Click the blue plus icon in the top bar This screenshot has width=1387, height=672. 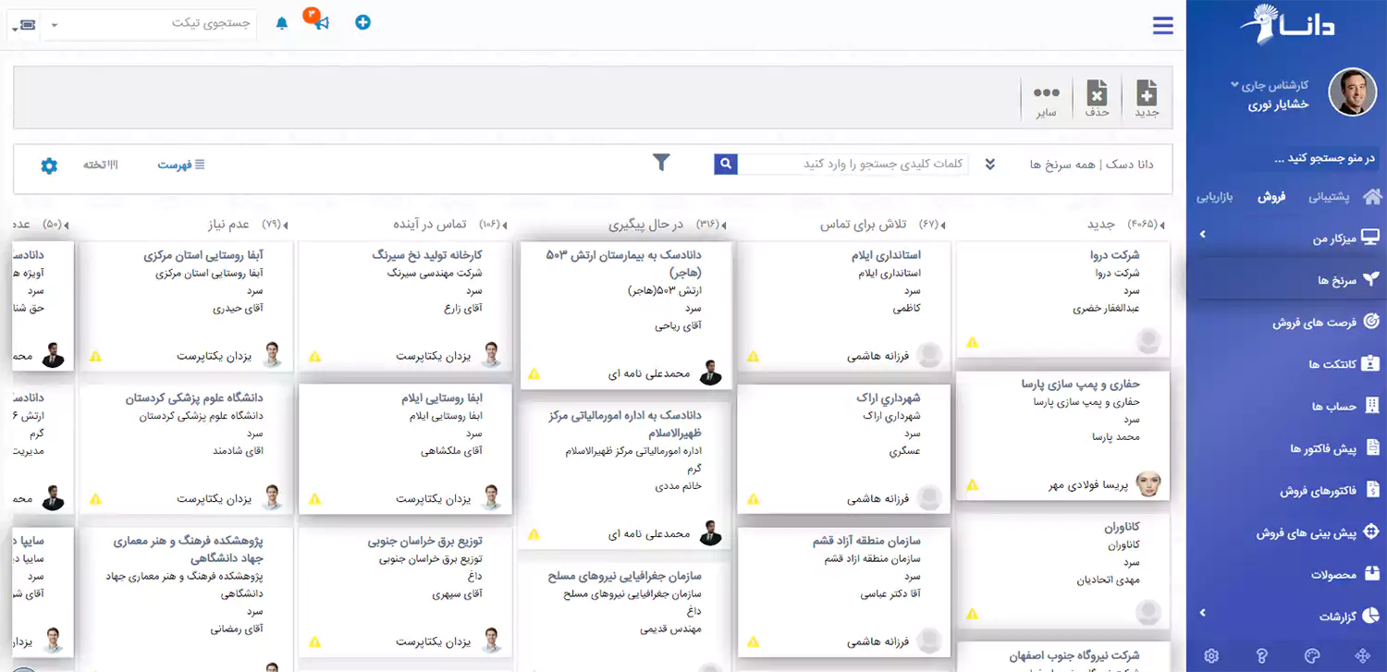pos(362,21)
